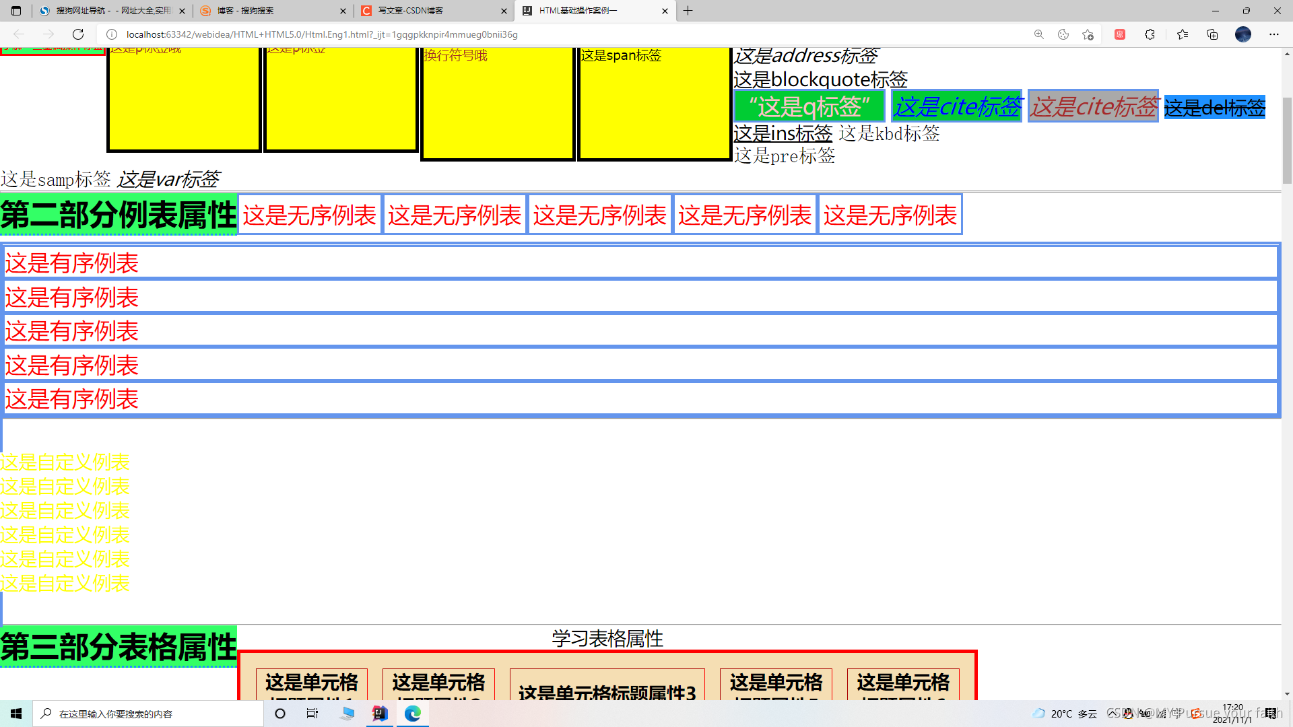Add this page to favorites
This screenshot has height=727, width=1293.
1088,34
